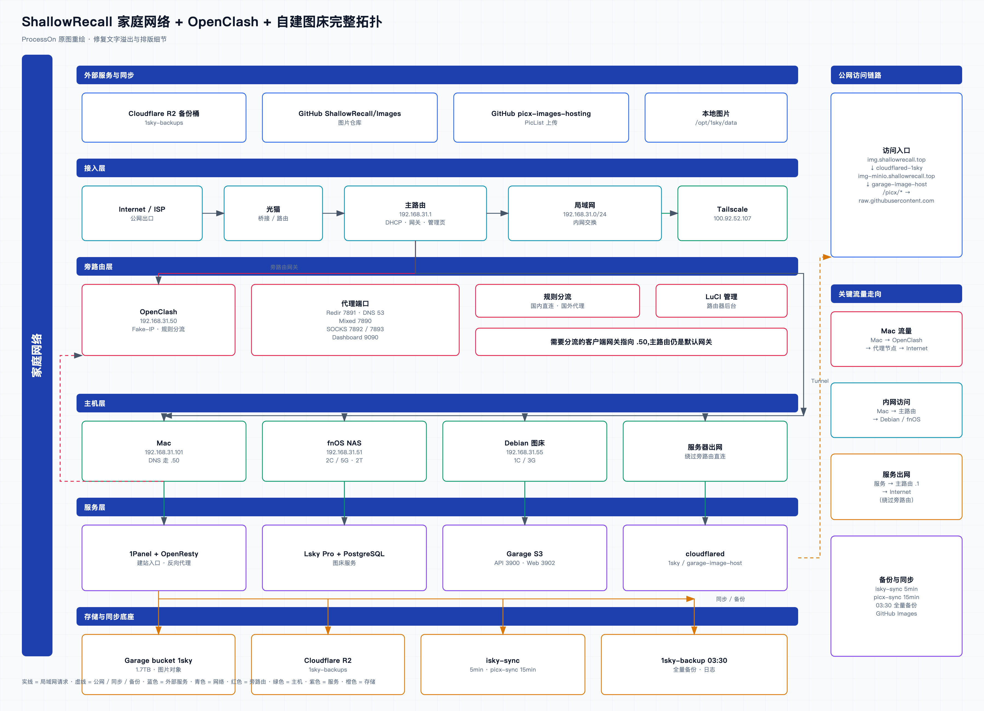
Task: Select the 1Panel + OpenResty service box
Action: click(164, 558)
